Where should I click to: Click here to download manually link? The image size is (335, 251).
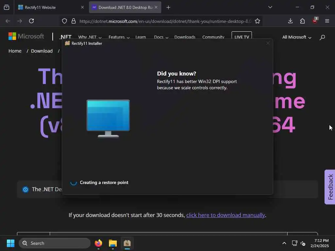click(226, 215)
